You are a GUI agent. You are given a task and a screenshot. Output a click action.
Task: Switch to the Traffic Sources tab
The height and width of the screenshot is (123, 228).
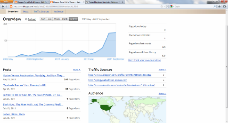tap(41, 12)
